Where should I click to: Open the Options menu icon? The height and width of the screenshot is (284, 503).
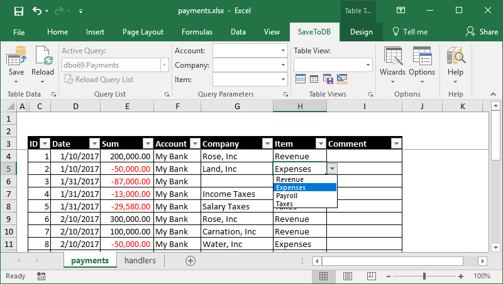click(422, 56)
